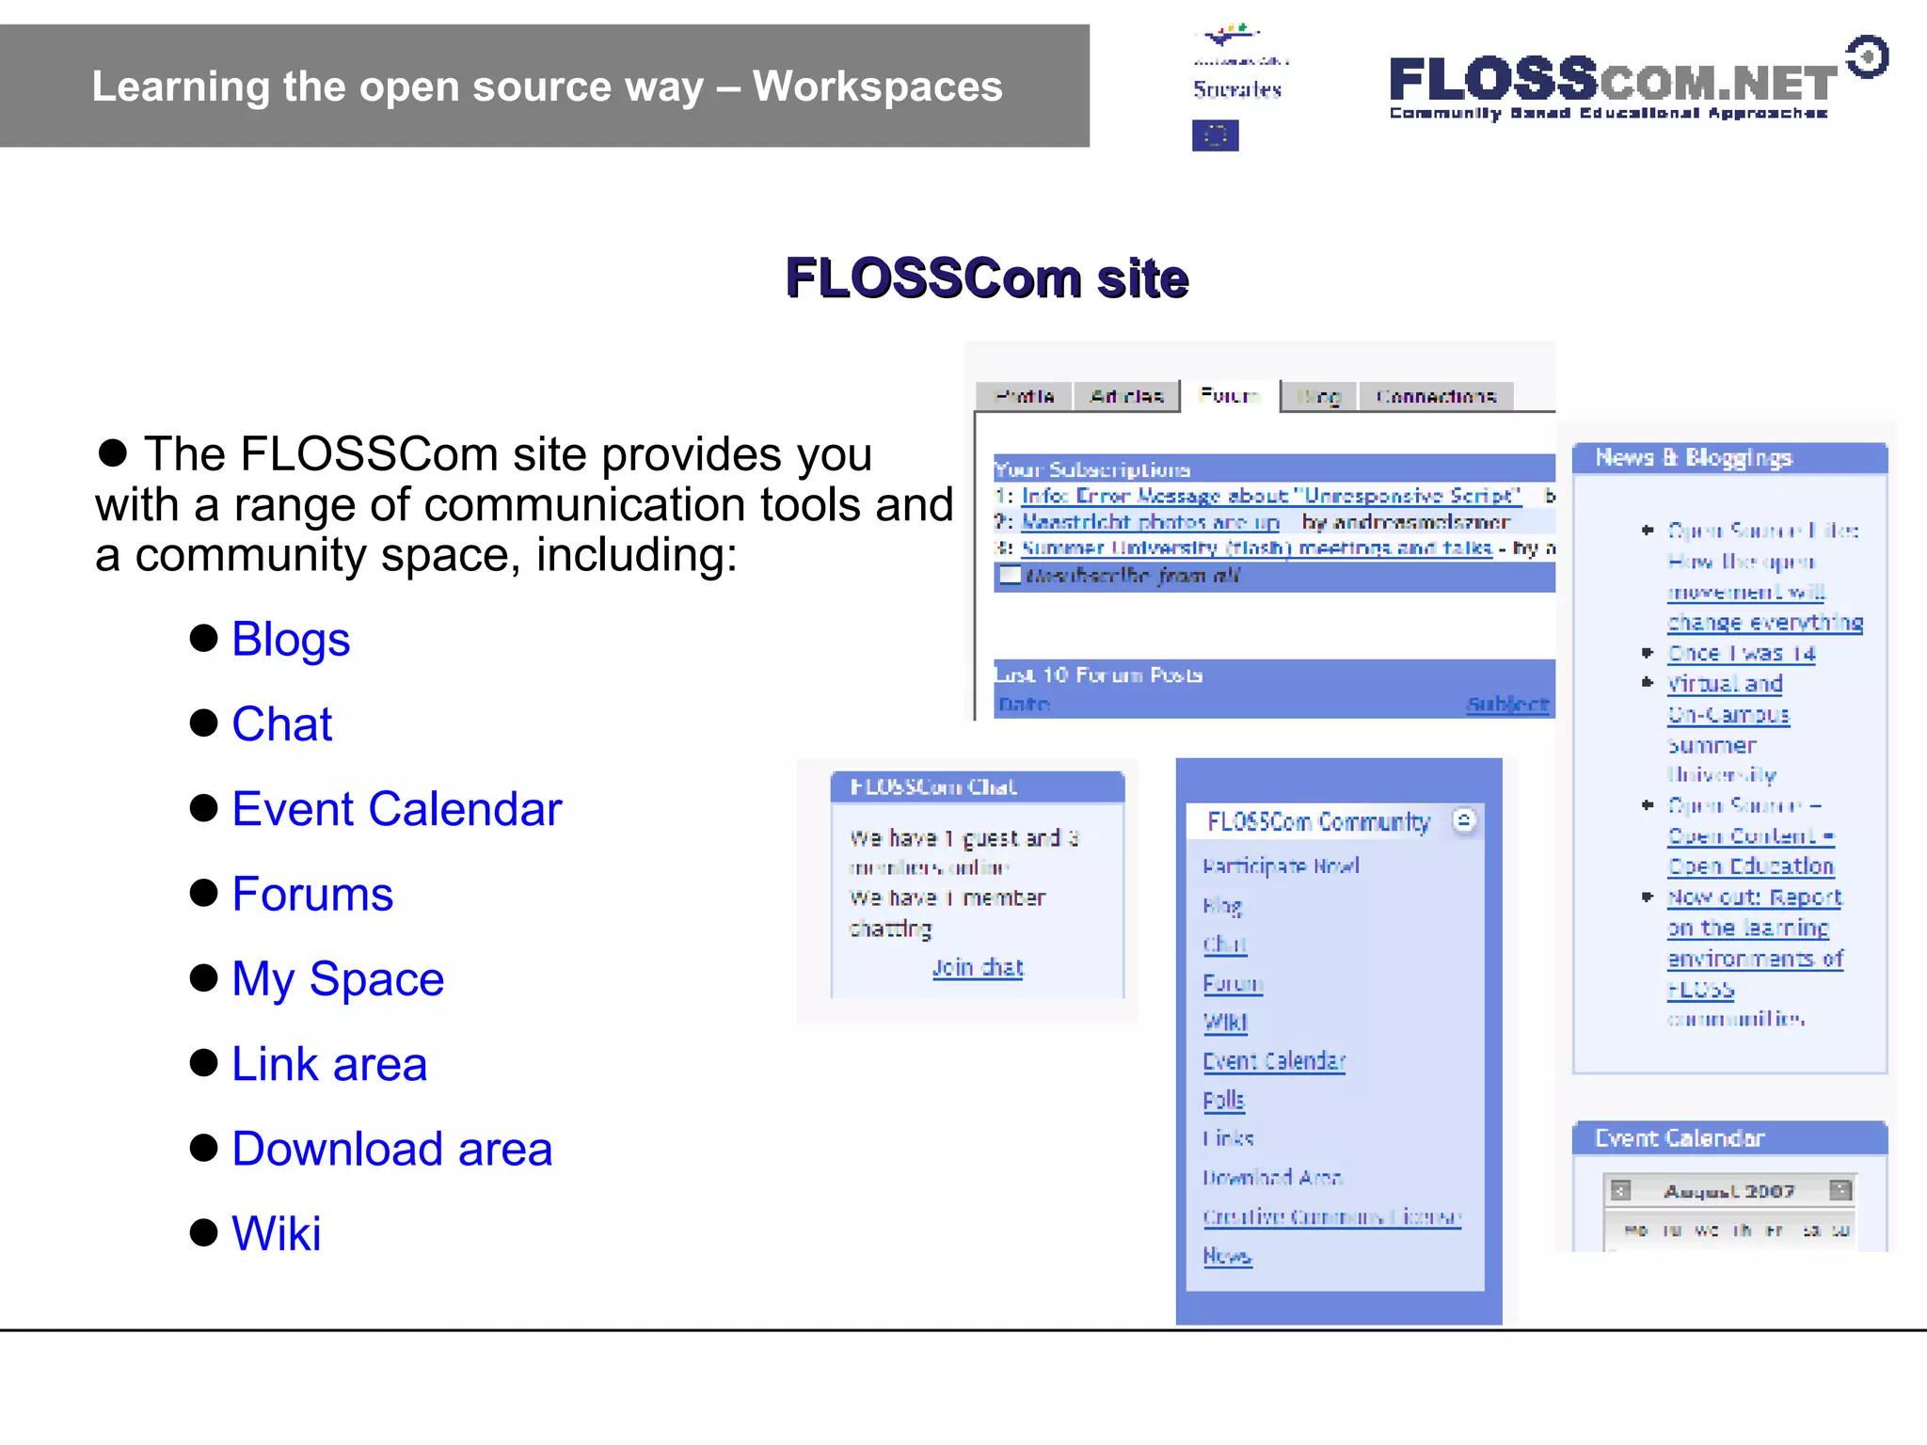Viewport: 1927px width, 1445px height.
Task: Open News in FLOSSCom Community menu
Action: (1227, 1256)
